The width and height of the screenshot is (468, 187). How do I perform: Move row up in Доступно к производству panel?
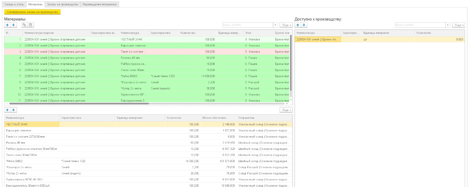[x=299, y=25]
